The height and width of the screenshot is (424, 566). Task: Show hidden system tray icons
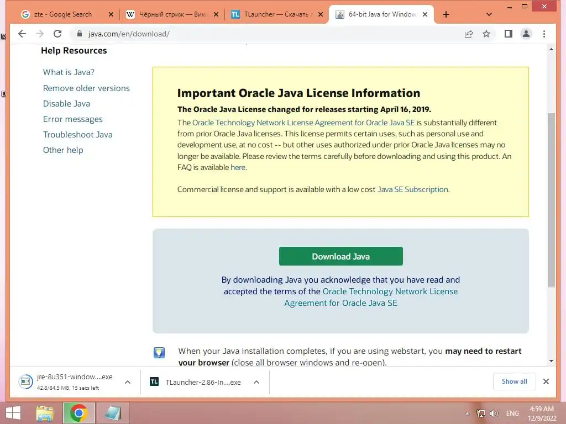tap(467, 414)
